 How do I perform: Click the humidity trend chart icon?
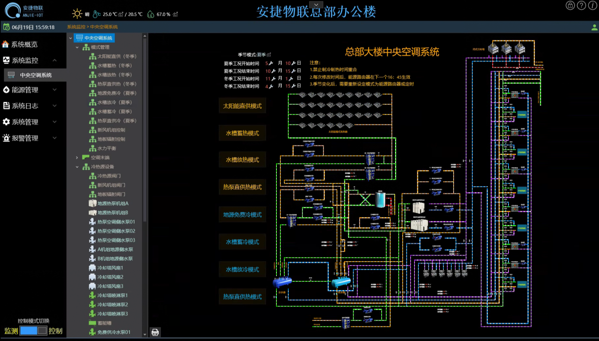pos(175,14)
